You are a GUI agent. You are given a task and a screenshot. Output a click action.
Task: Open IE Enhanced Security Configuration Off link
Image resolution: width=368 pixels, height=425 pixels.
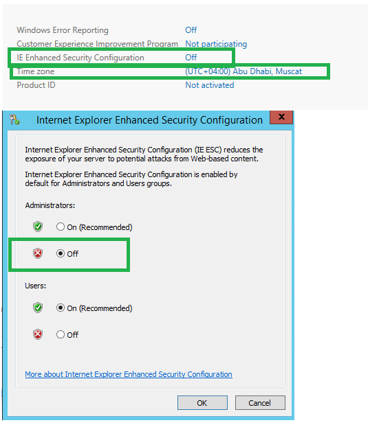pos(191,58)
